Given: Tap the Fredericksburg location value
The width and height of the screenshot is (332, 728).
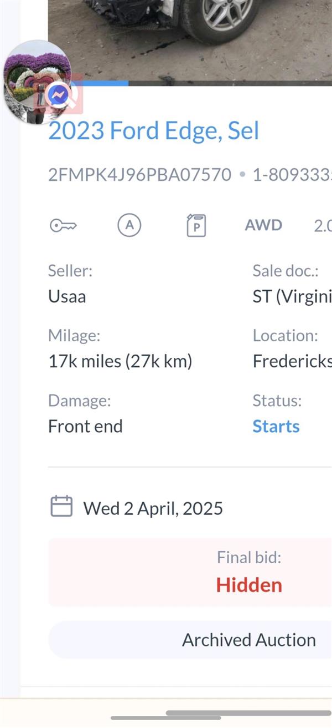Looking at the screenshot, I should pos(292,362).
